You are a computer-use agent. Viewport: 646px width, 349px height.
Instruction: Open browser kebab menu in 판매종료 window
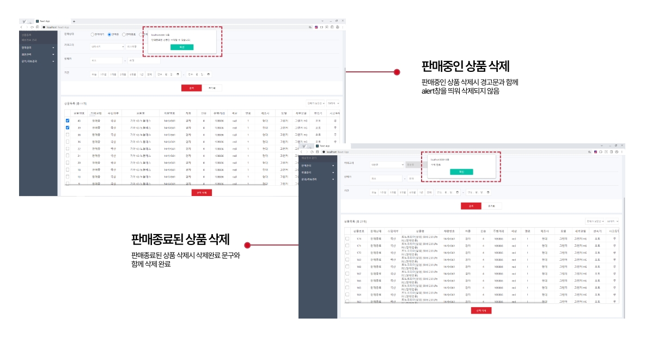[621, 152]
